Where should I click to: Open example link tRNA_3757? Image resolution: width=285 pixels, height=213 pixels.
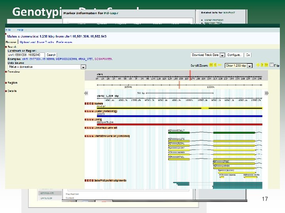85,59
